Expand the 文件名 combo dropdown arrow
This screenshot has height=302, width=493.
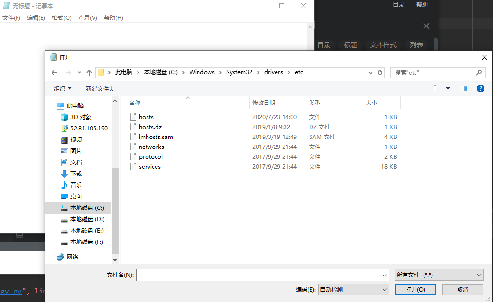tap(385, 275)
